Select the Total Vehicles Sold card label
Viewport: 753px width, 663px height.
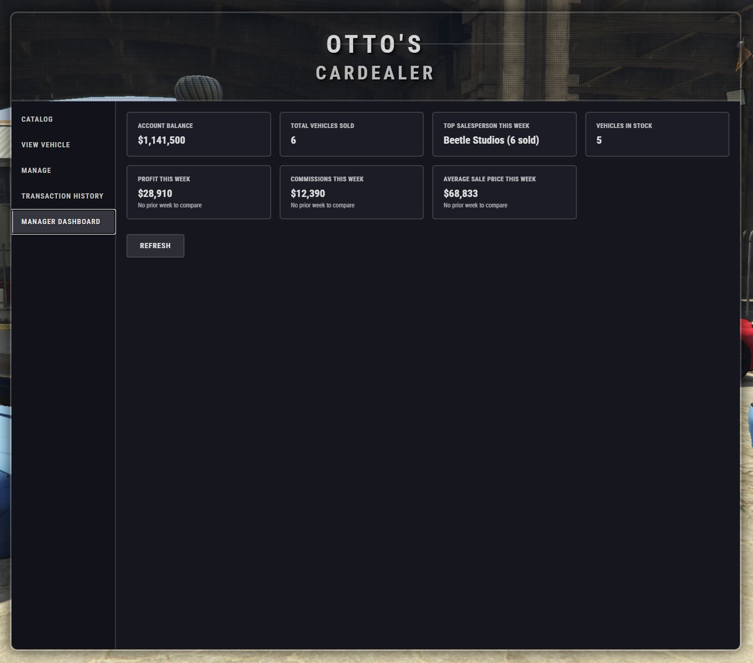(x=322, y=126)
